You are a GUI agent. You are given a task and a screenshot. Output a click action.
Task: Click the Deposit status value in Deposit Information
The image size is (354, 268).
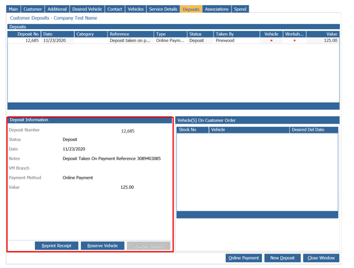[70, 139]
